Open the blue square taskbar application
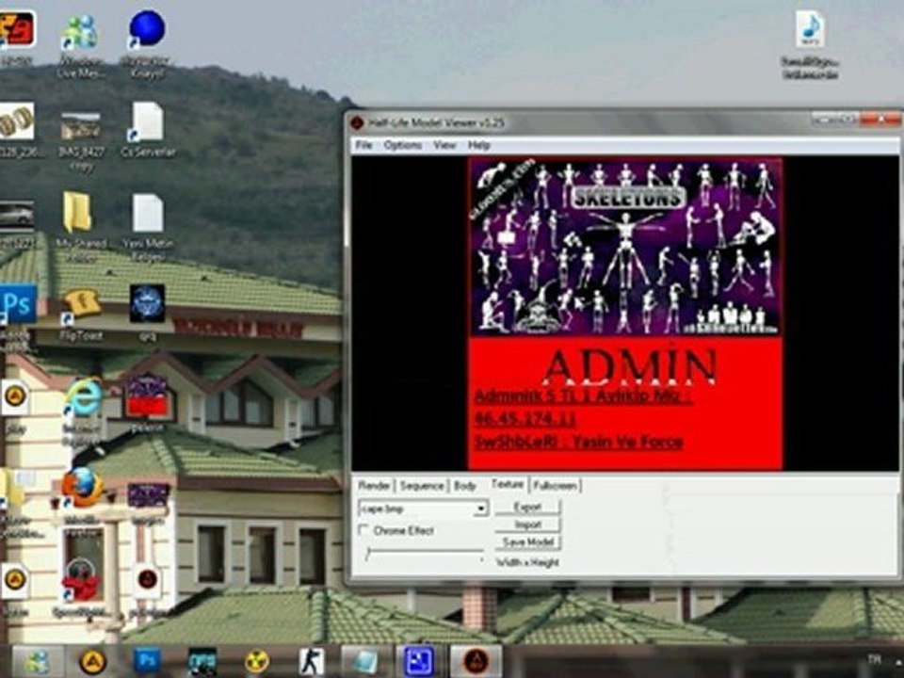 (x=420, y=661)
